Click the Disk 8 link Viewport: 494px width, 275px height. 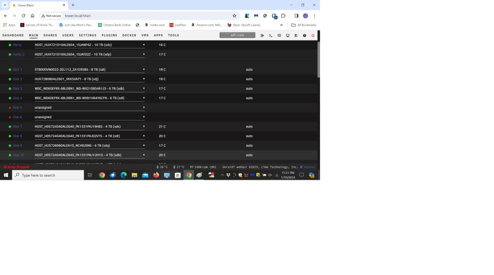17,136
